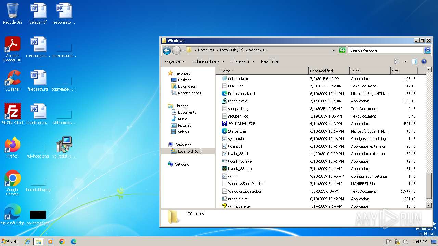
Task: Click the volume speaker tray icon
Action: (405, 242)
